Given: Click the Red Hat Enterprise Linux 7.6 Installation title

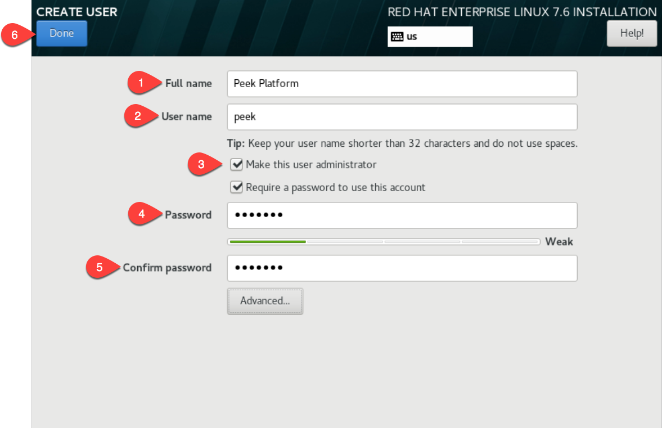Looking at the screenshot, I should coord(522,12).
